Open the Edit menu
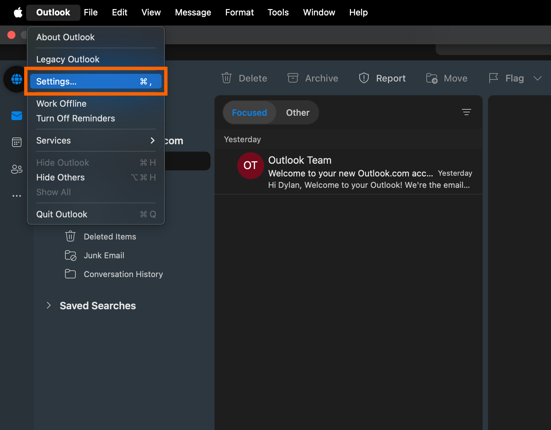 pyautogui.click(x=120, y=12)
